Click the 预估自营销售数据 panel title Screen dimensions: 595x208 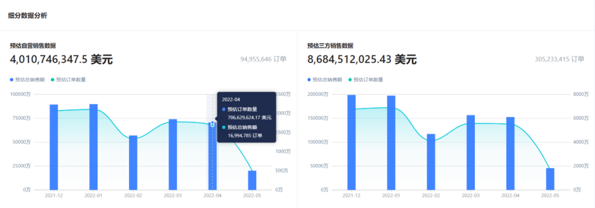click(33, 46)
